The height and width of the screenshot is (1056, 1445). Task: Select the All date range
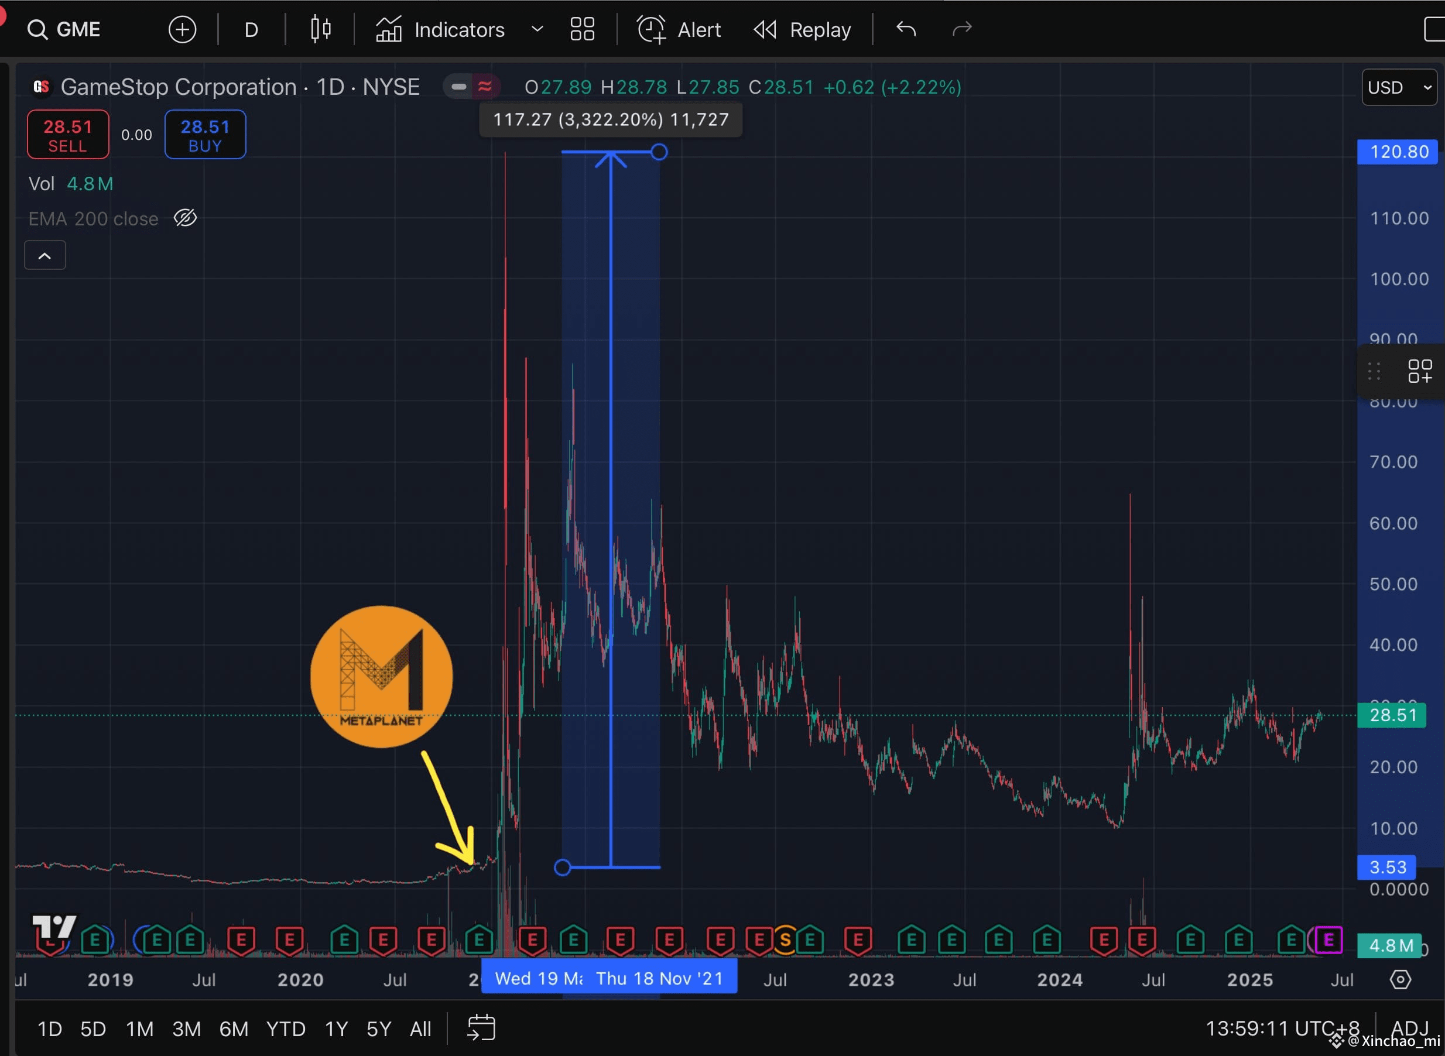(420, 1028)
